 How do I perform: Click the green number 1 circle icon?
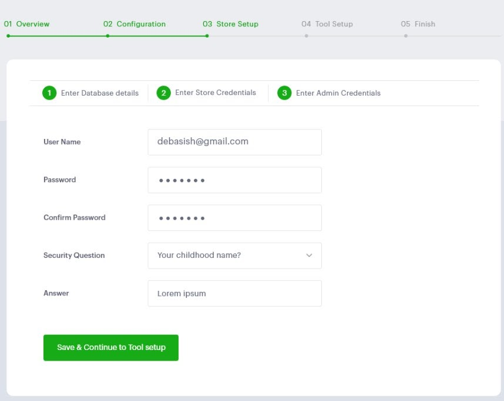coord(49,93)
